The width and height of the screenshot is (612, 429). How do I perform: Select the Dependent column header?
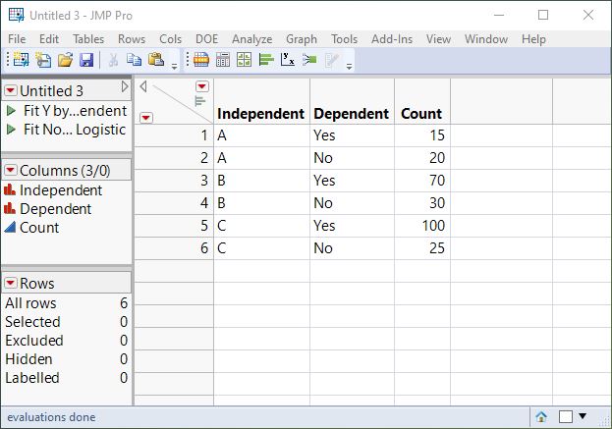351,113
